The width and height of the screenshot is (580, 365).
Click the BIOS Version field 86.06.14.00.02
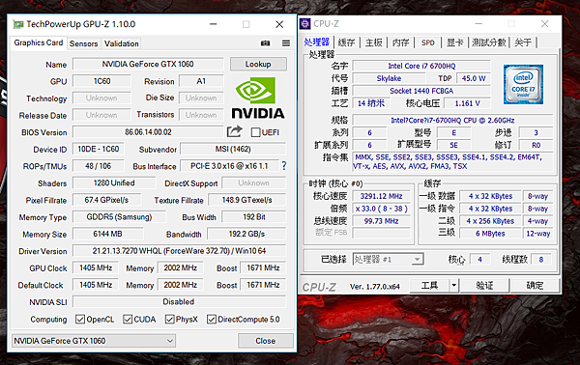[x=148, y=132]
